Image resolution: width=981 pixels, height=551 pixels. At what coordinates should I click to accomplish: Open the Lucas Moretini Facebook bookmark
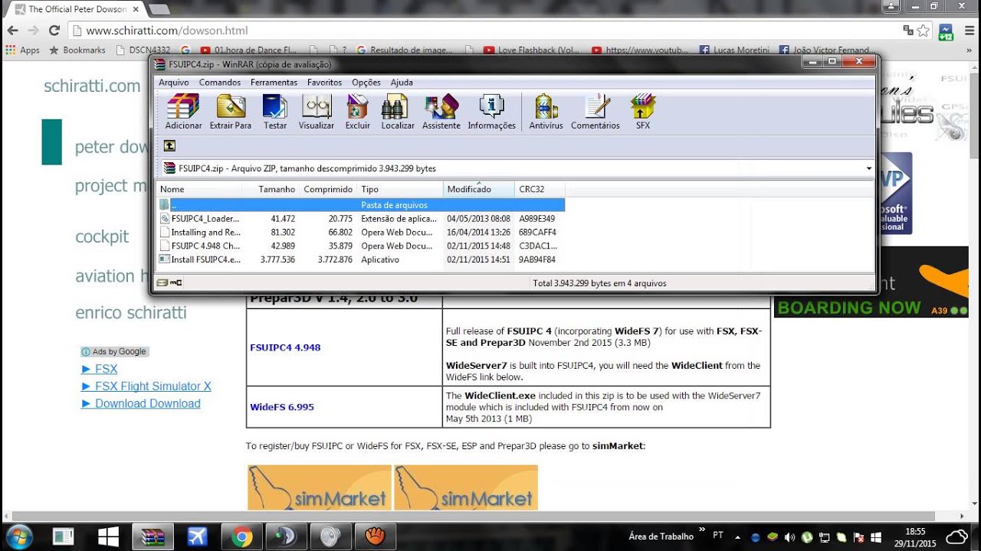tap(733, 50)
